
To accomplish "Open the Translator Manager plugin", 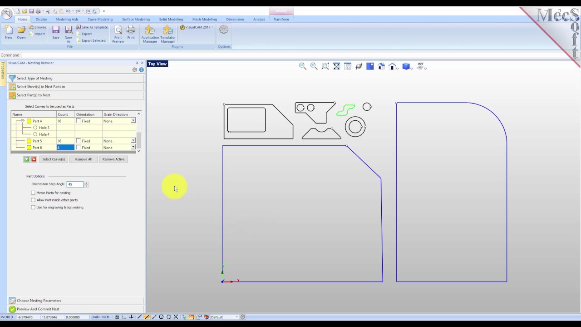I will pos(167,34).
